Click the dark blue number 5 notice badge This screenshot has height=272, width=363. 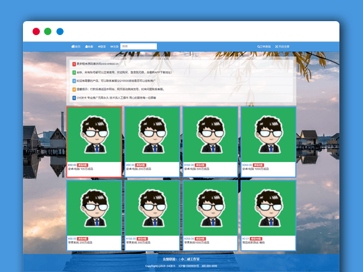click(x=74, y=97)
